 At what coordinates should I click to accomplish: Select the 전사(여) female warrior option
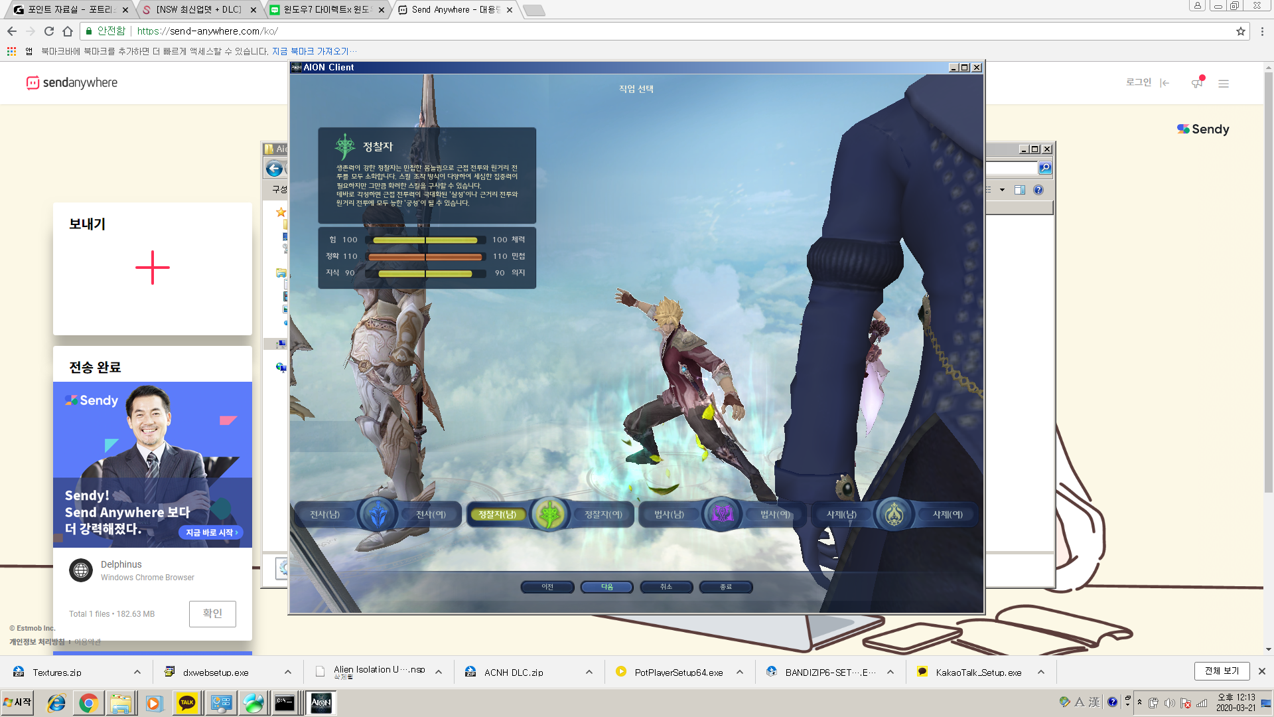[x=431, y=515]
